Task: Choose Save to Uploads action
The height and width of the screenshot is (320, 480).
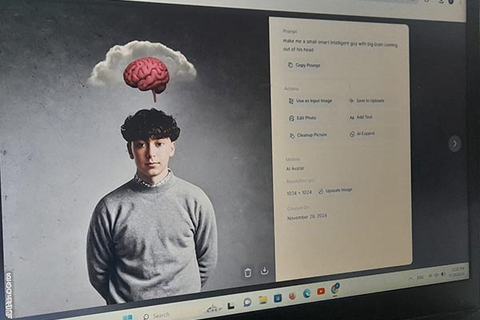Action: click(366, 101)
